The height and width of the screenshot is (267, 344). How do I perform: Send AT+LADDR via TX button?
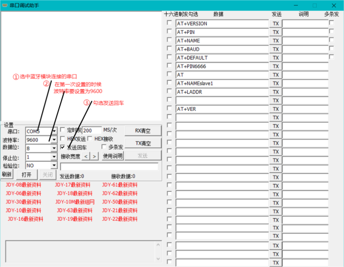tap(275, 92)
